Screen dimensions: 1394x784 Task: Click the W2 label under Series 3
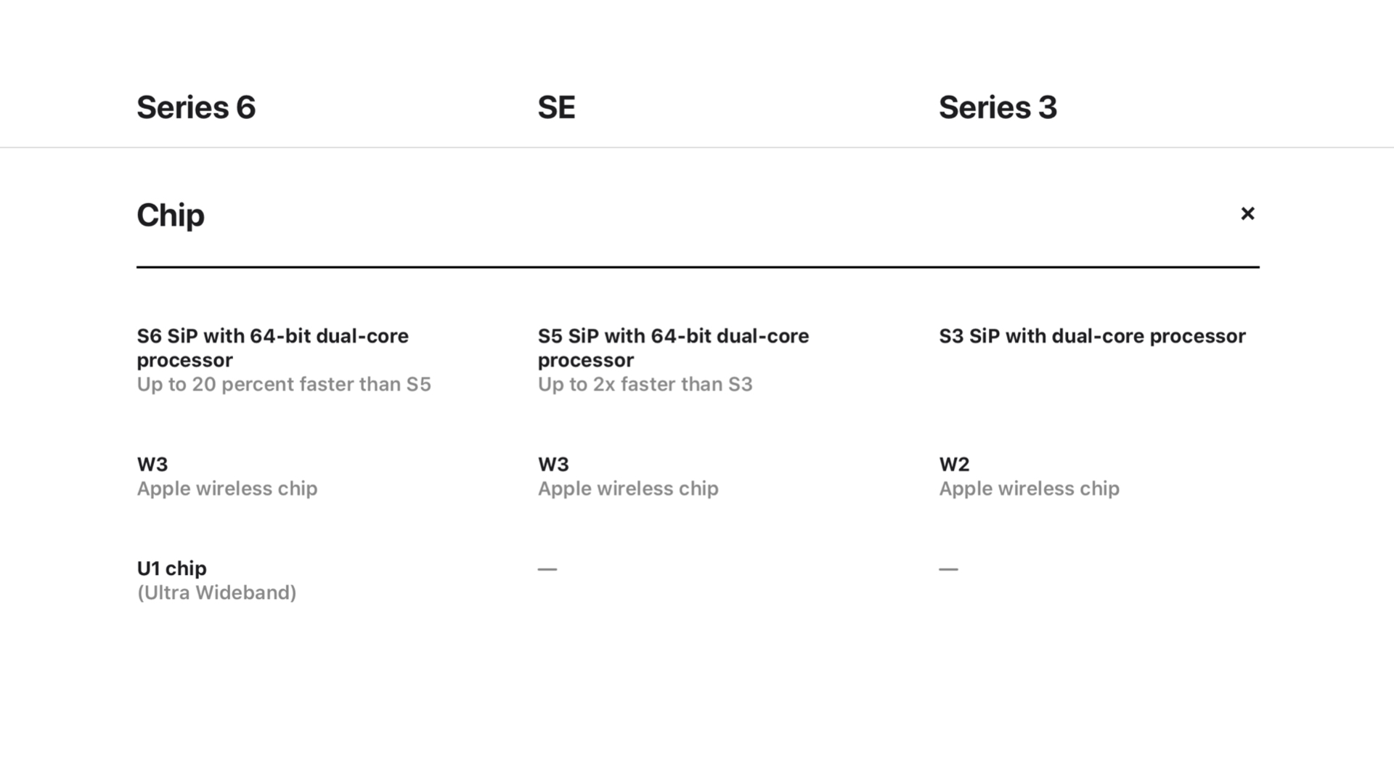pos(954,464)
